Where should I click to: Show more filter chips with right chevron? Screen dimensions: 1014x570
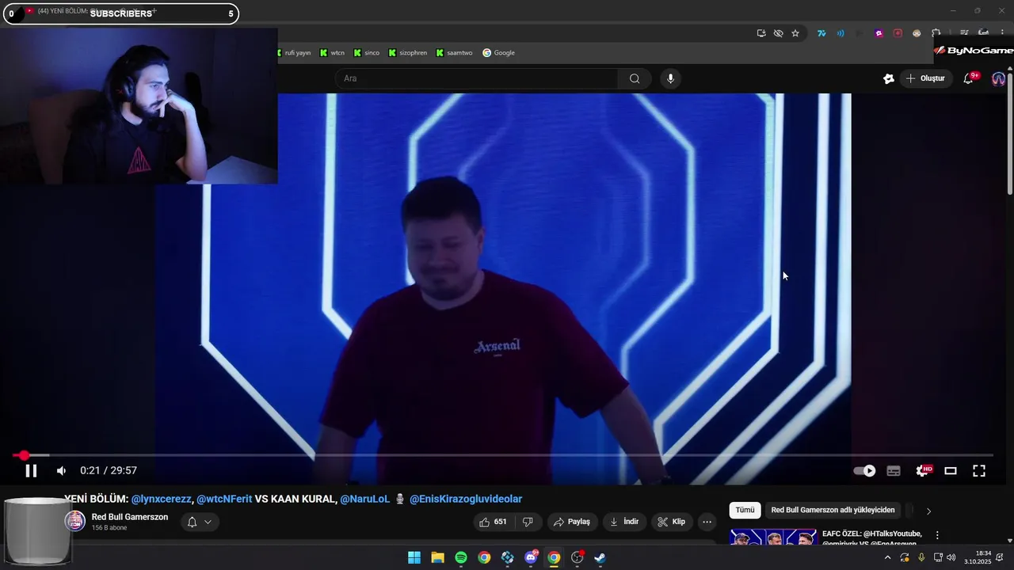click(928, 511)
